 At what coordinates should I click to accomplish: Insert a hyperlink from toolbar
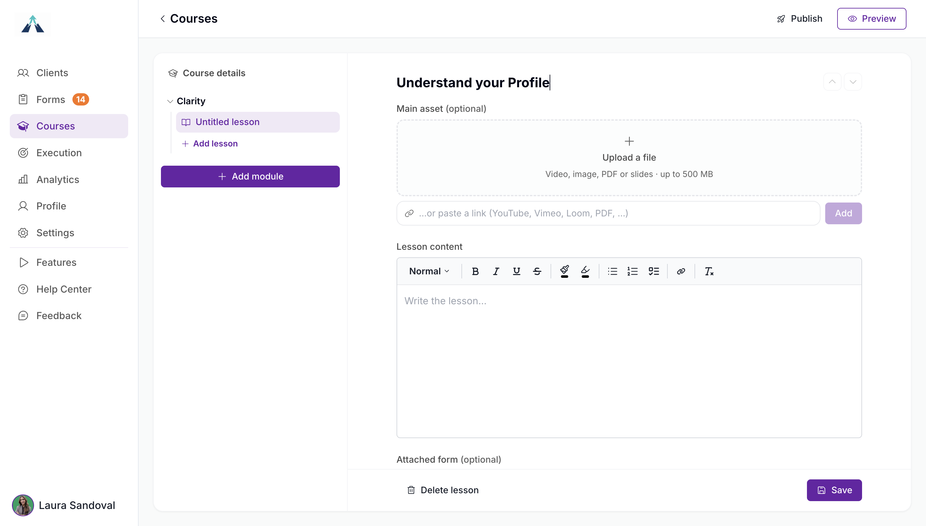681,271
